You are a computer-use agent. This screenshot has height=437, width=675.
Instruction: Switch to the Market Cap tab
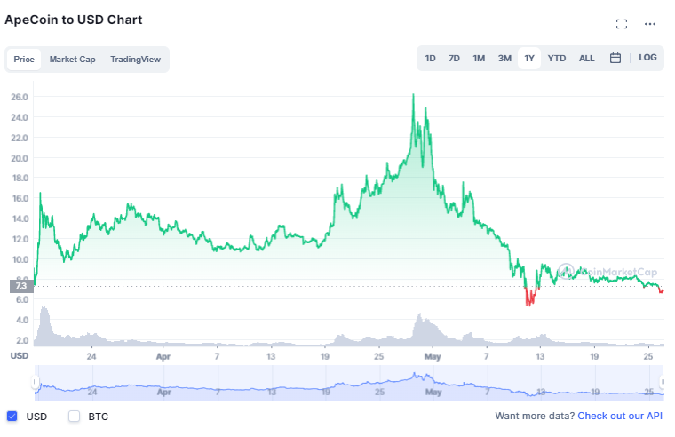point(72,60)
